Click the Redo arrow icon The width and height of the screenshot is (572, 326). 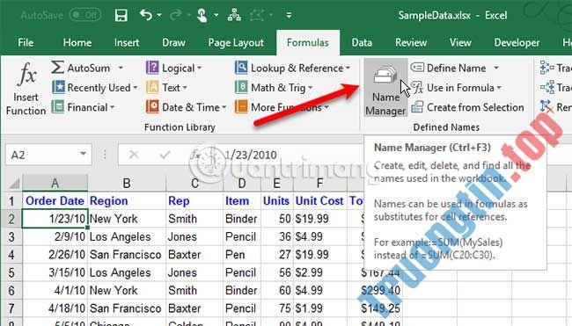(176, 15)
